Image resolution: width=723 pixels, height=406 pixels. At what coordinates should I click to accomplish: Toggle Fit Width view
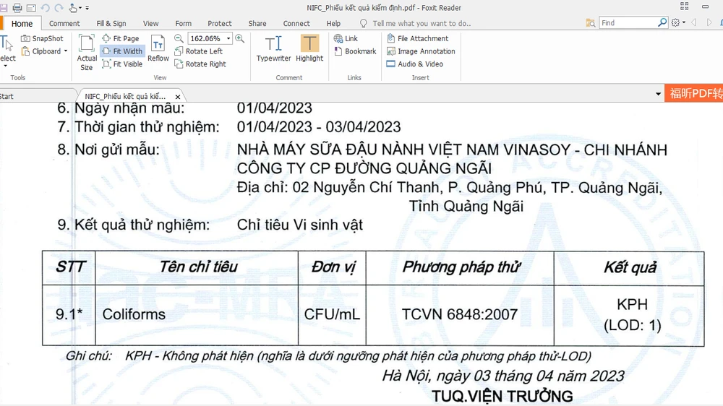click(x=123, y=51)
